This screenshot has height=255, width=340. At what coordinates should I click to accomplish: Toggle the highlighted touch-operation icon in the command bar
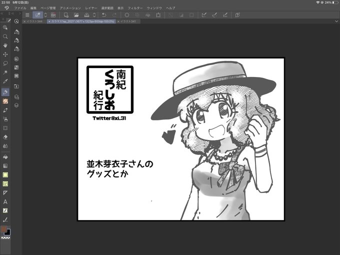(37, 15)
